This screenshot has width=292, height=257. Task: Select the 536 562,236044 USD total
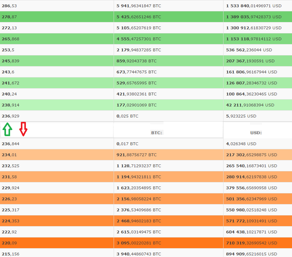pos(249,50)
